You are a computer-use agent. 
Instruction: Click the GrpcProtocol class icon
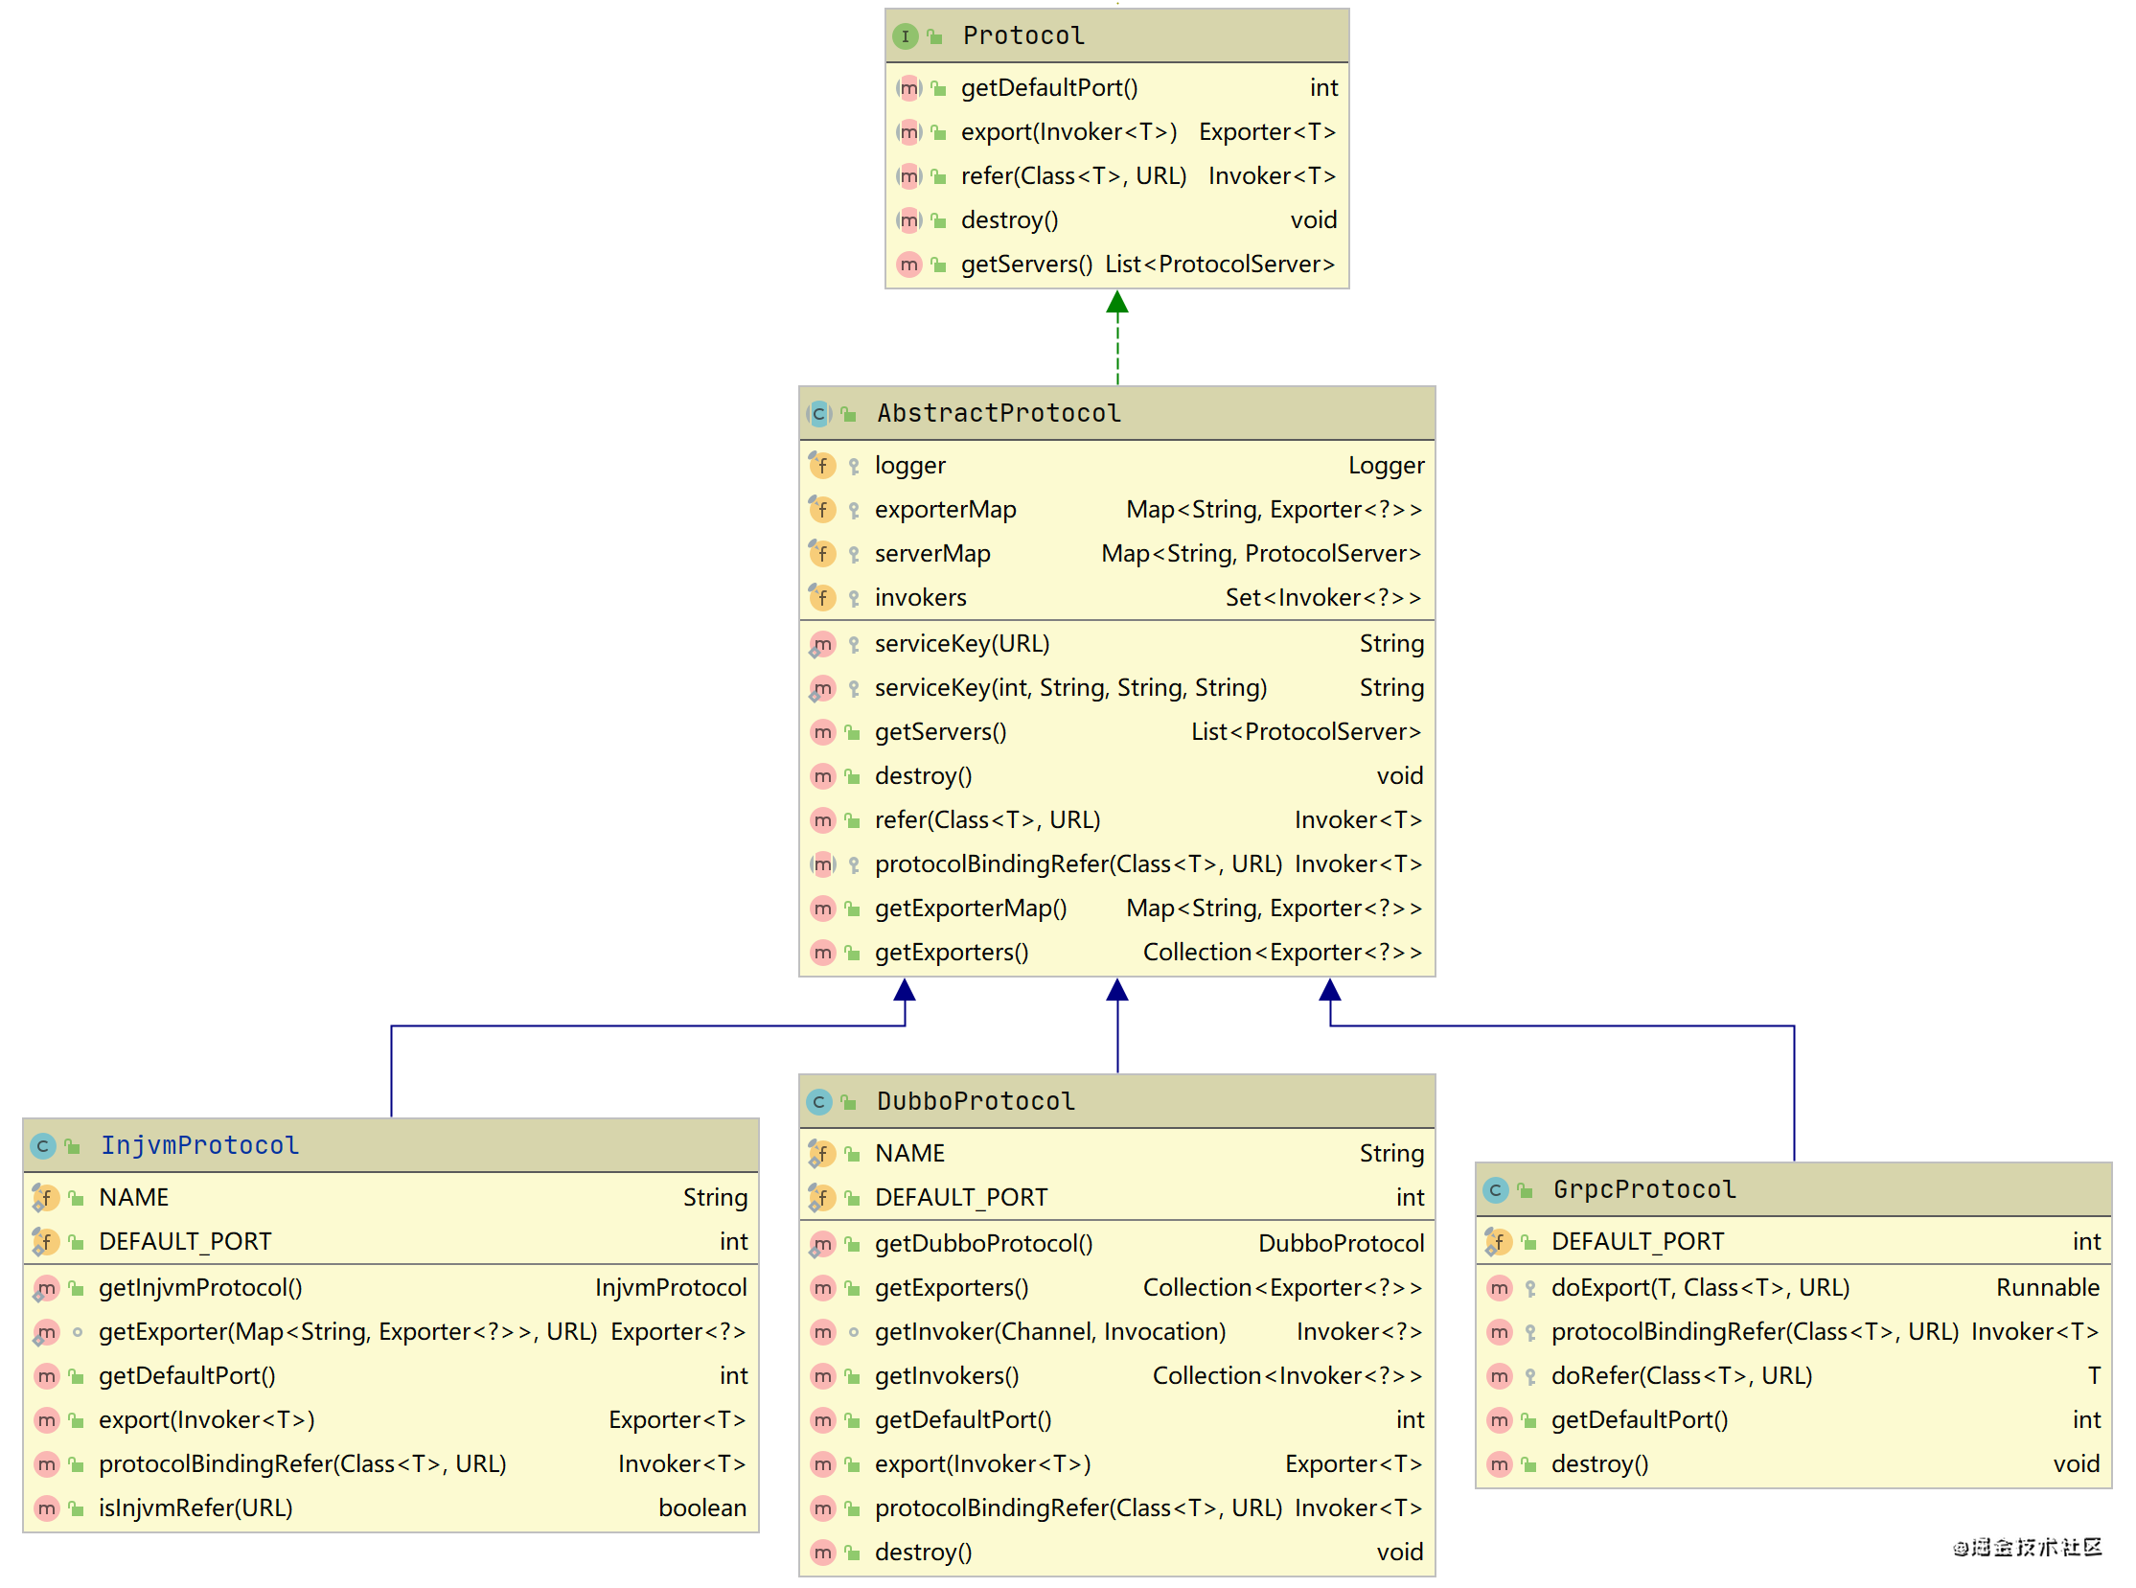[1496, 1191]
